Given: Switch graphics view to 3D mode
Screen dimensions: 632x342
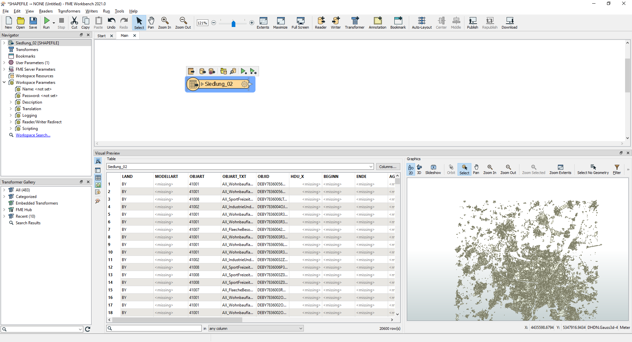Looking at the screenshot, I should click(419, 169).
